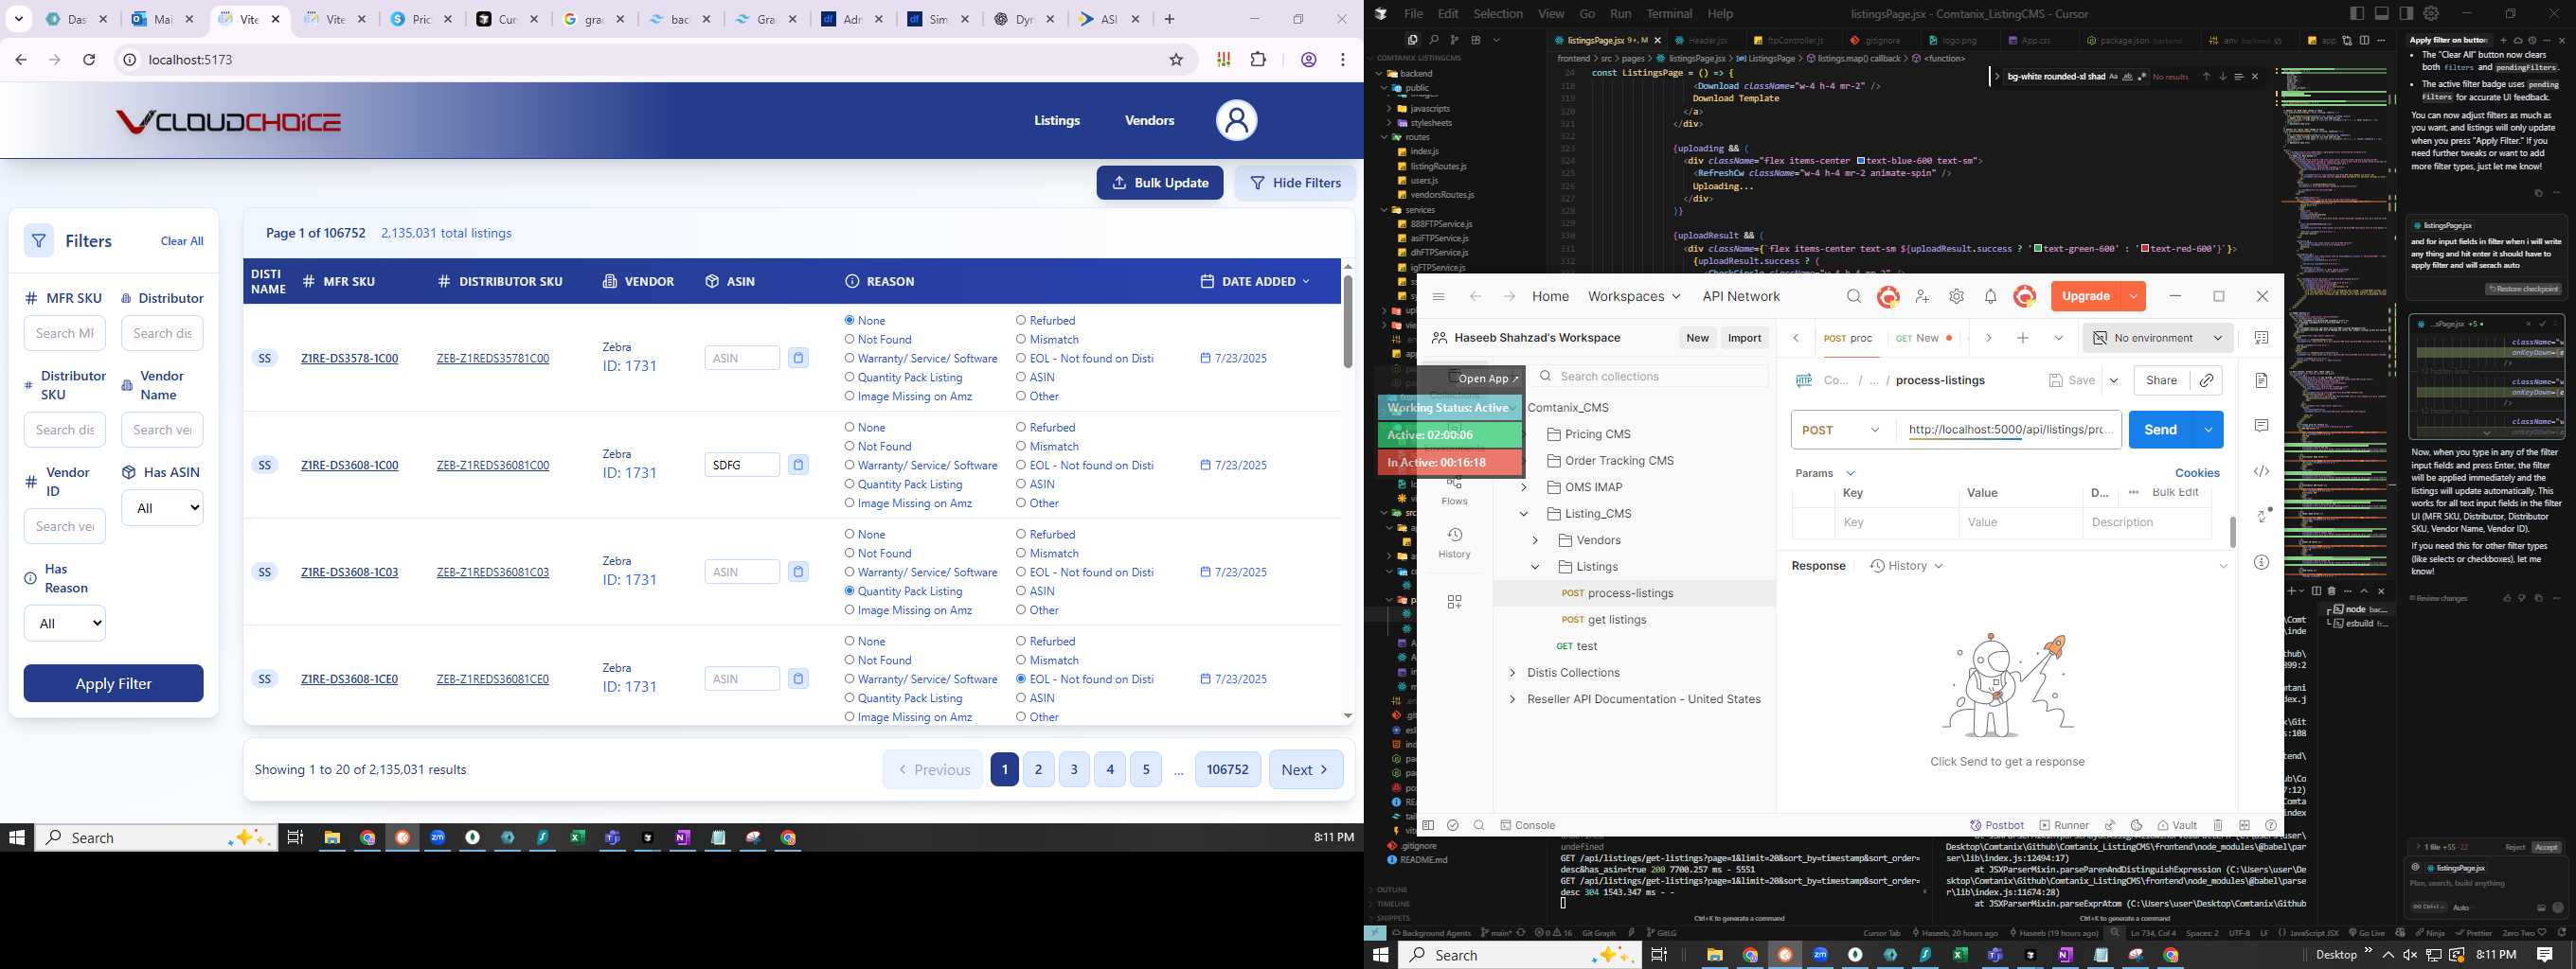Open Windows Start menu in left taskbar

coord(16,837)
